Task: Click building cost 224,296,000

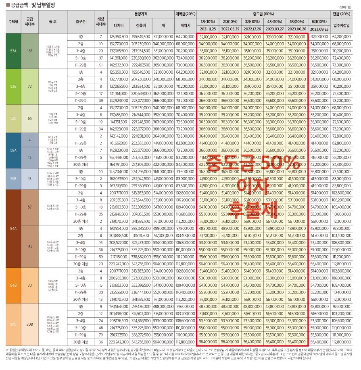Action: click(x=141, y=172)
